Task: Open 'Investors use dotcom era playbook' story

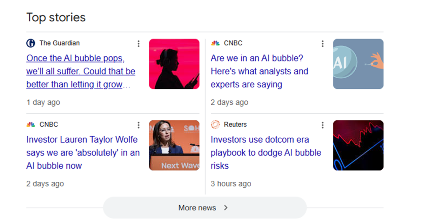Action: click(266, 153)
